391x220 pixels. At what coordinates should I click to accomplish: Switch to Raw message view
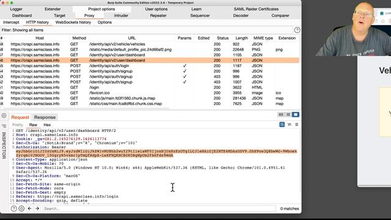coord(33,125)
